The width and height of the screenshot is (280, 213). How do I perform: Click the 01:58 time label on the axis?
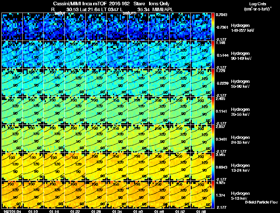[201, 211]
